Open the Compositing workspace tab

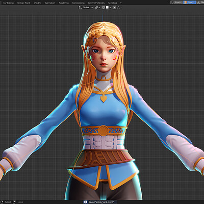(x=78, y=3)
